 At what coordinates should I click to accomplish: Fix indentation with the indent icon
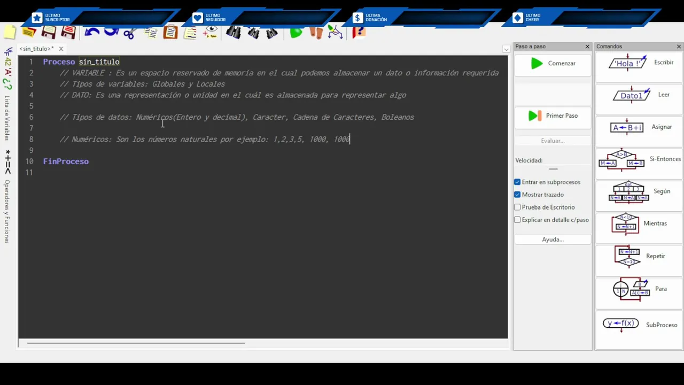pyautogui.click(x=190, y=33)
